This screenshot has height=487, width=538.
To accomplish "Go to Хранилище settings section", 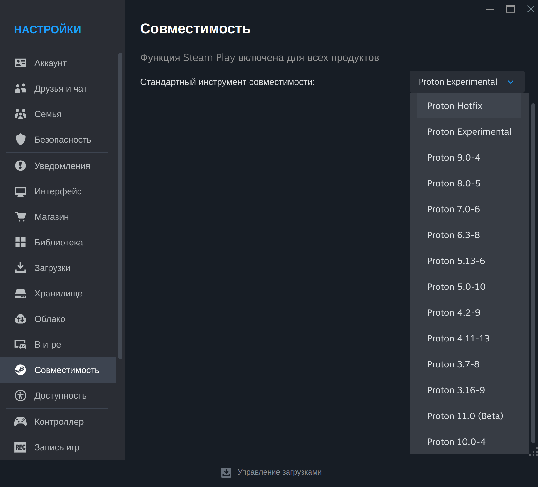I will coord(58,294).
